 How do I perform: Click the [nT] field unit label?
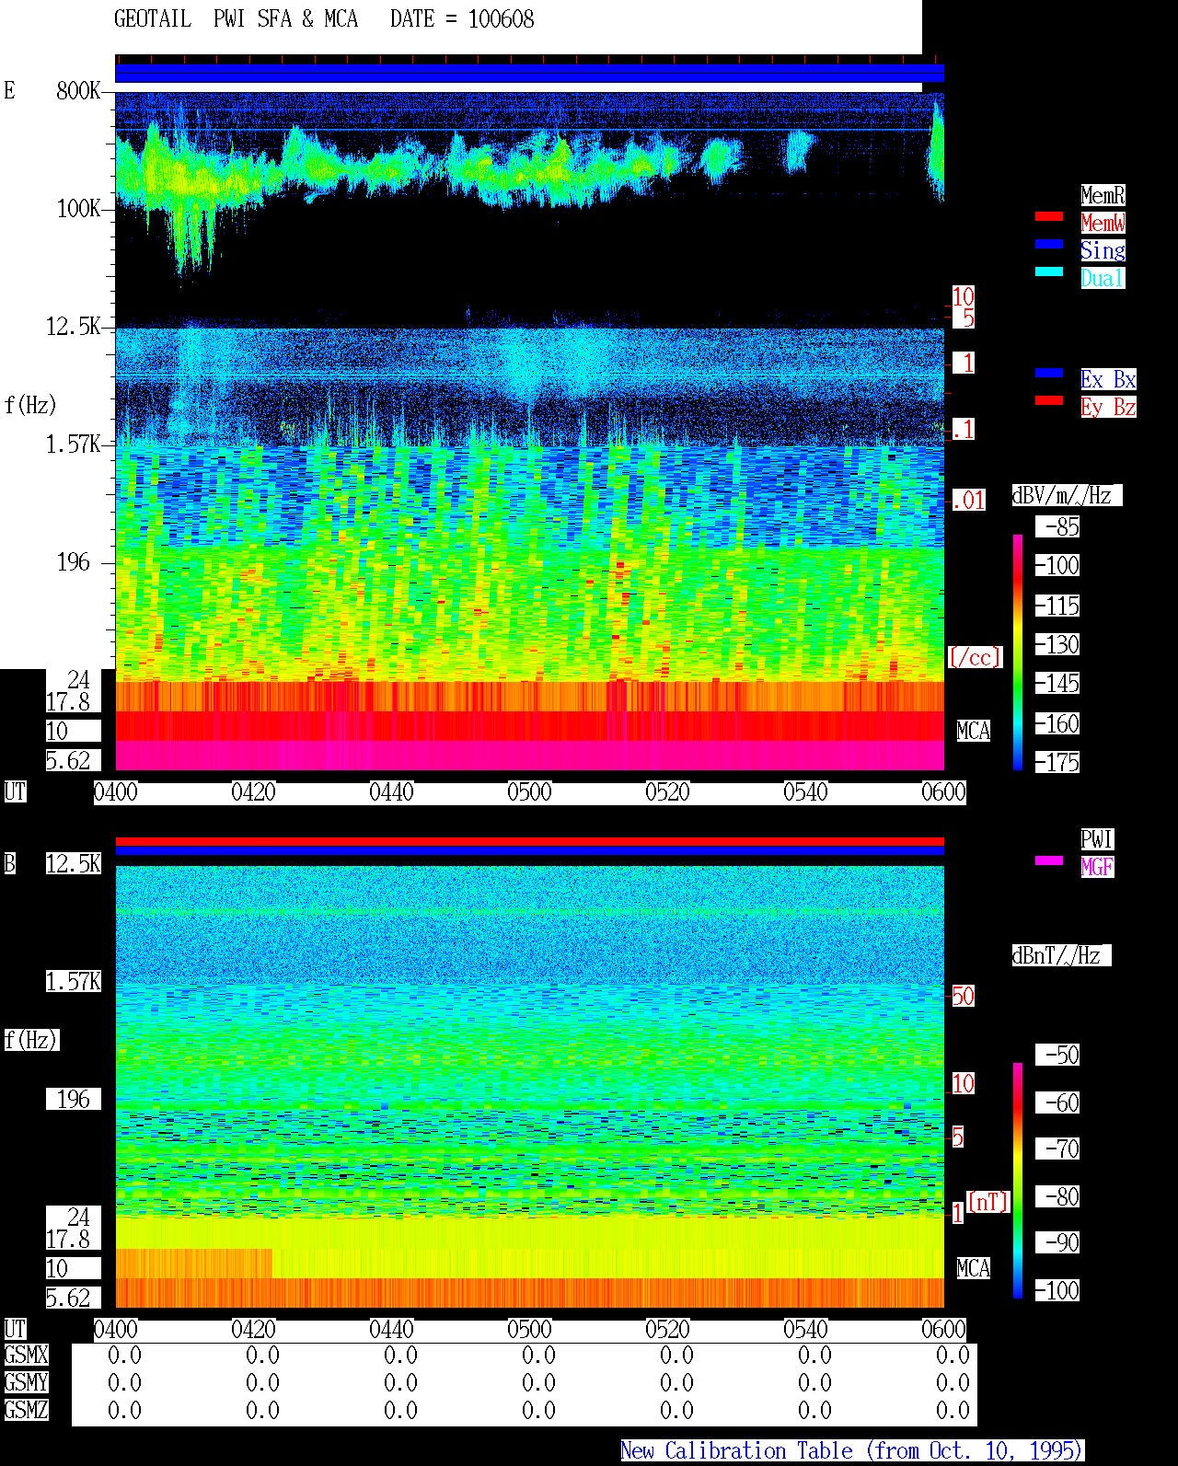[x=988, y=1202]
